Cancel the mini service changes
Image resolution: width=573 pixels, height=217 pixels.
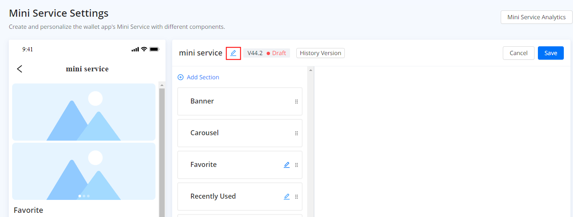[518, 53]
